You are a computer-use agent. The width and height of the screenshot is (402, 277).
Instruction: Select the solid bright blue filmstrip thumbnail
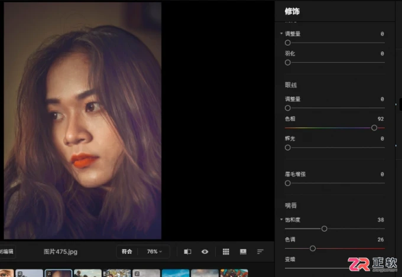pyautogui.click(x=176, y=273)
